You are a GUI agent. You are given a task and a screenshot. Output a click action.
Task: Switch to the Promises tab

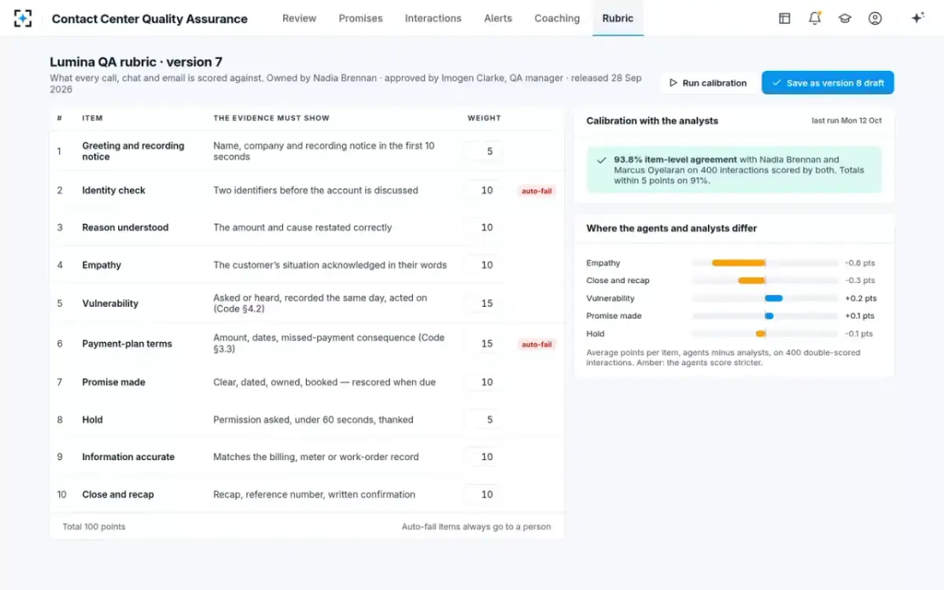point(360,18)
